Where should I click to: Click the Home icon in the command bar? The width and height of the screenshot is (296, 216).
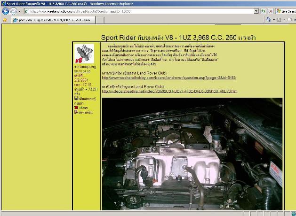(269, 20)
